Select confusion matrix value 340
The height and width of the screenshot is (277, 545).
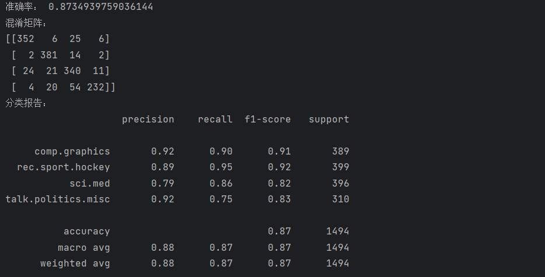tap(72, 71)
